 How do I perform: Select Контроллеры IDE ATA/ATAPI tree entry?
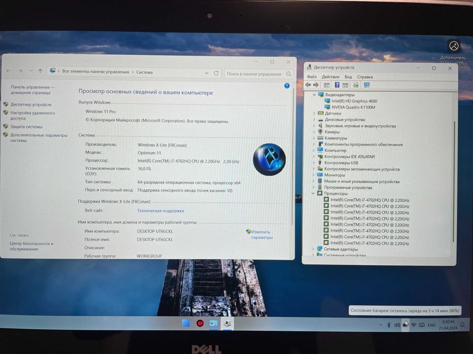tap(349, 157)
